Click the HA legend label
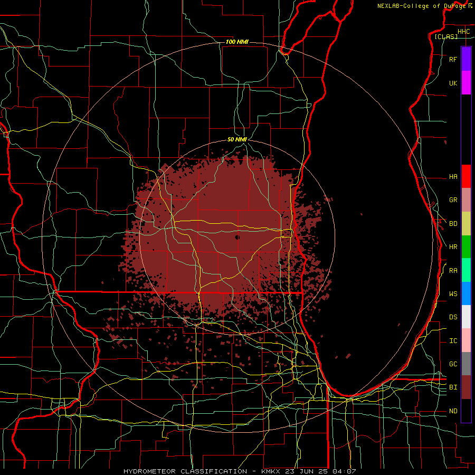This screenshot has width=475, height=475. 453,176
